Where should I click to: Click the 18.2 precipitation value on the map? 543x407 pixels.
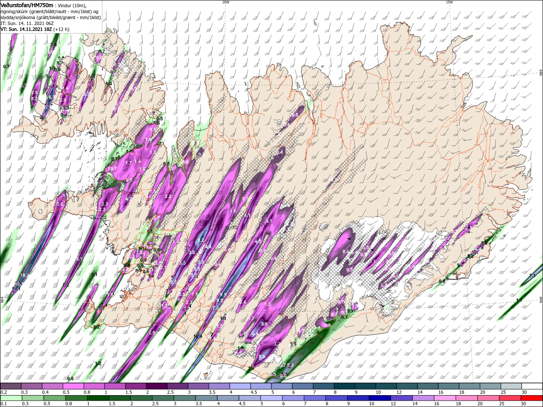coord(24,275)
